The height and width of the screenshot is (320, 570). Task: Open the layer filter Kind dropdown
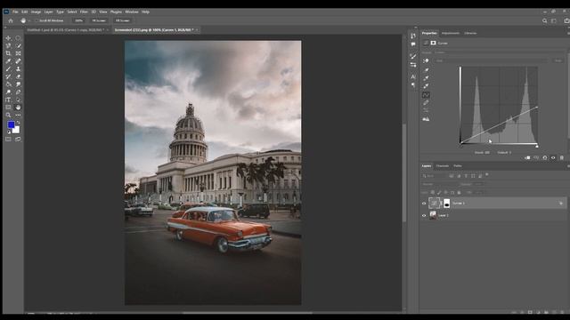(435, 176)
